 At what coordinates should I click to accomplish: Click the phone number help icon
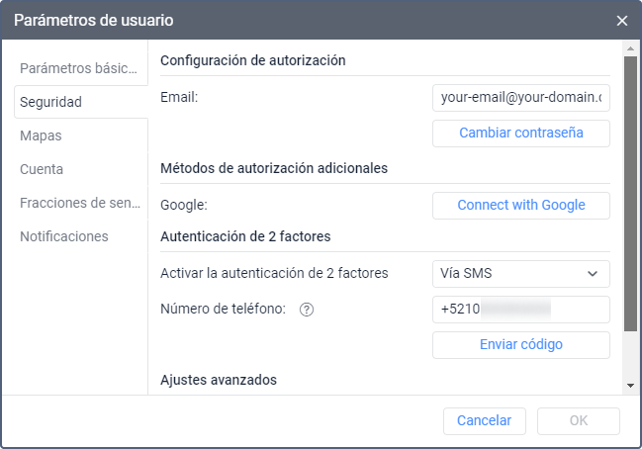click(x=307, y=310)
